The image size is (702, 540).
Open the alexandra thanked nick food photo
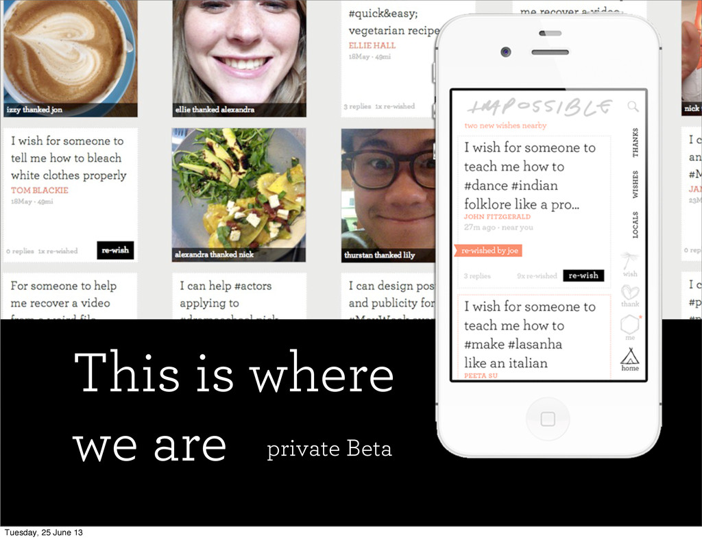tap(239, 195)
